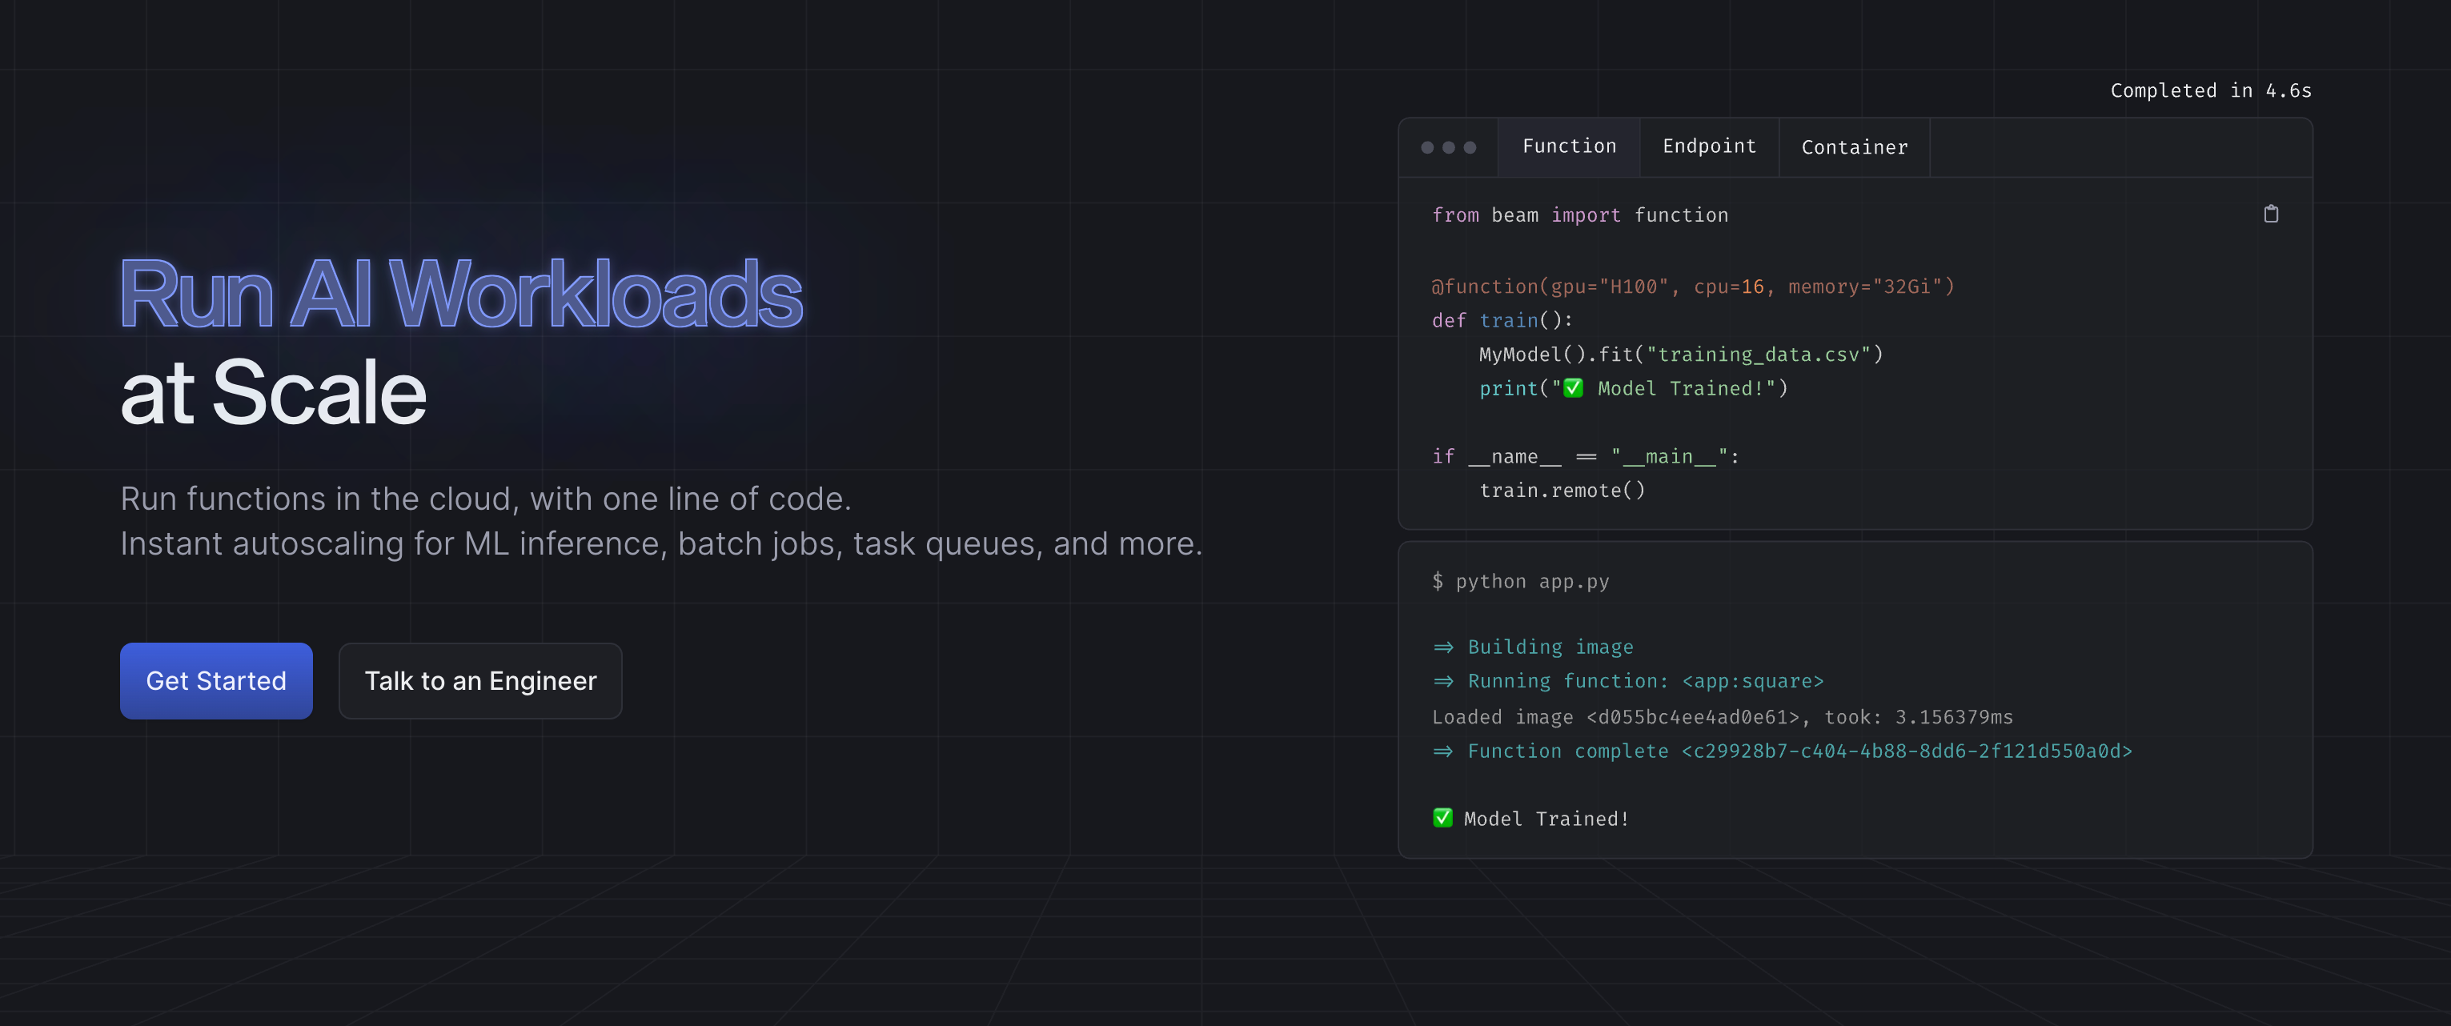The width and height of the screenshot is (2451, 1026).
Task: Click the "train.remote()" code line
Action: click(1562, 491)
